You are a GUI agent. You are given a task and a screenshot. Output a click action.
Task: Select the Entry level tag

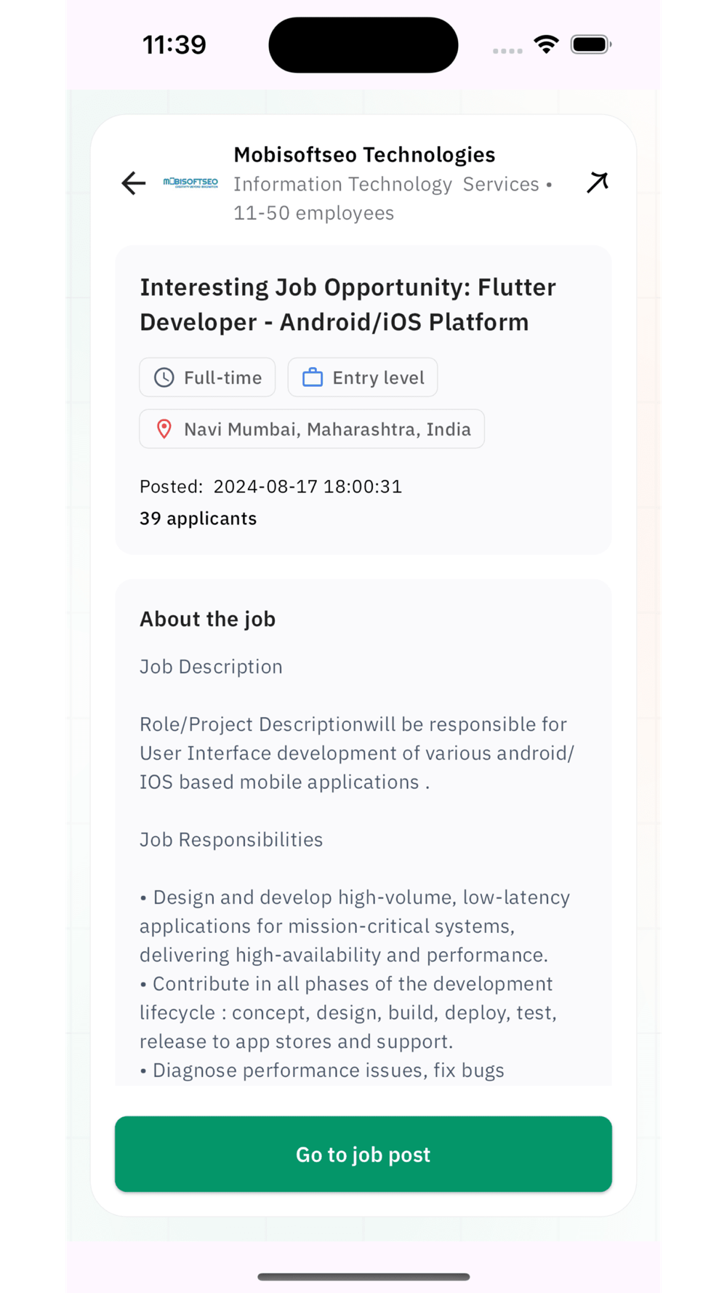tap(363, 377)
